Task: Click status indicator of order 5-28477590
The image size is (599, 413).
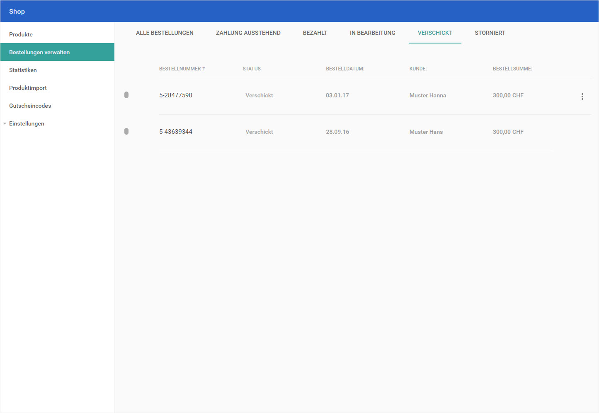Action: (126, 95)
